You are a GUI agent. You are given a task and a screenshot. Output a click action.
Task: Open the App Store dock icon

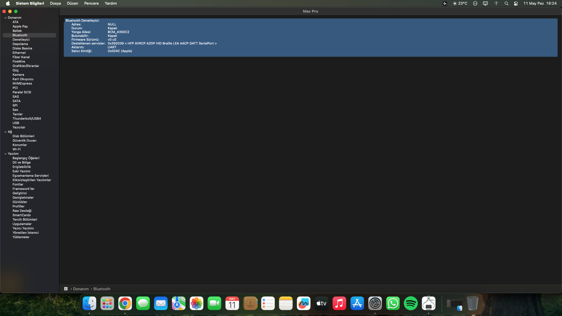point(357,303)
